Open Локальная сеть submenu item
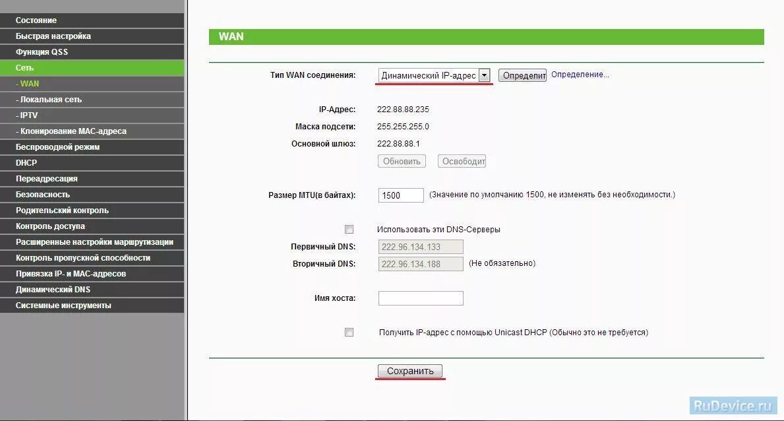 point(92,100)
